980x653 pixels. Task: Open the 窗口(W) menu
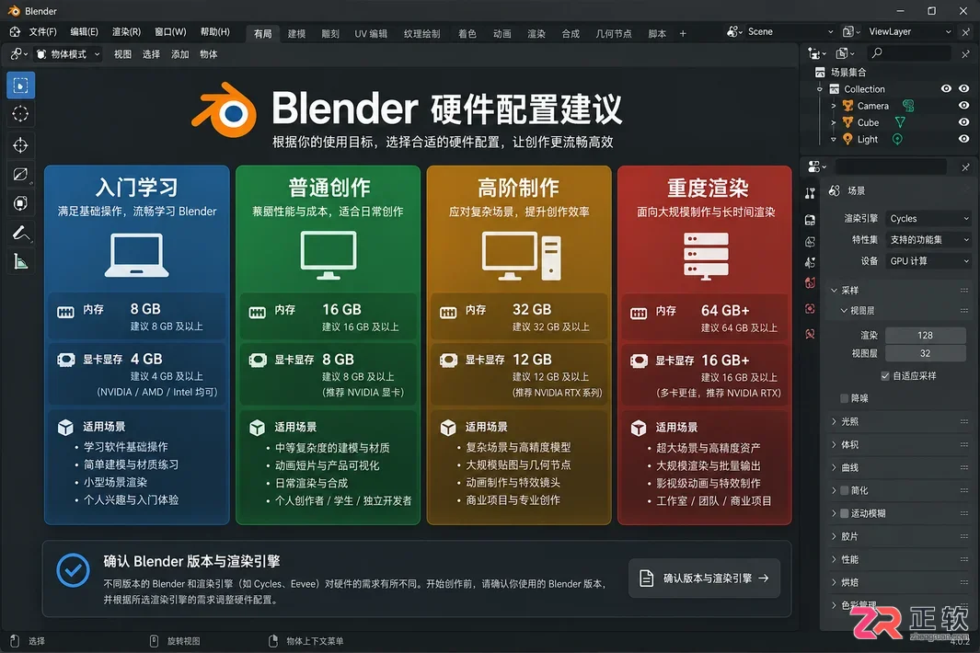pos(170,32)
